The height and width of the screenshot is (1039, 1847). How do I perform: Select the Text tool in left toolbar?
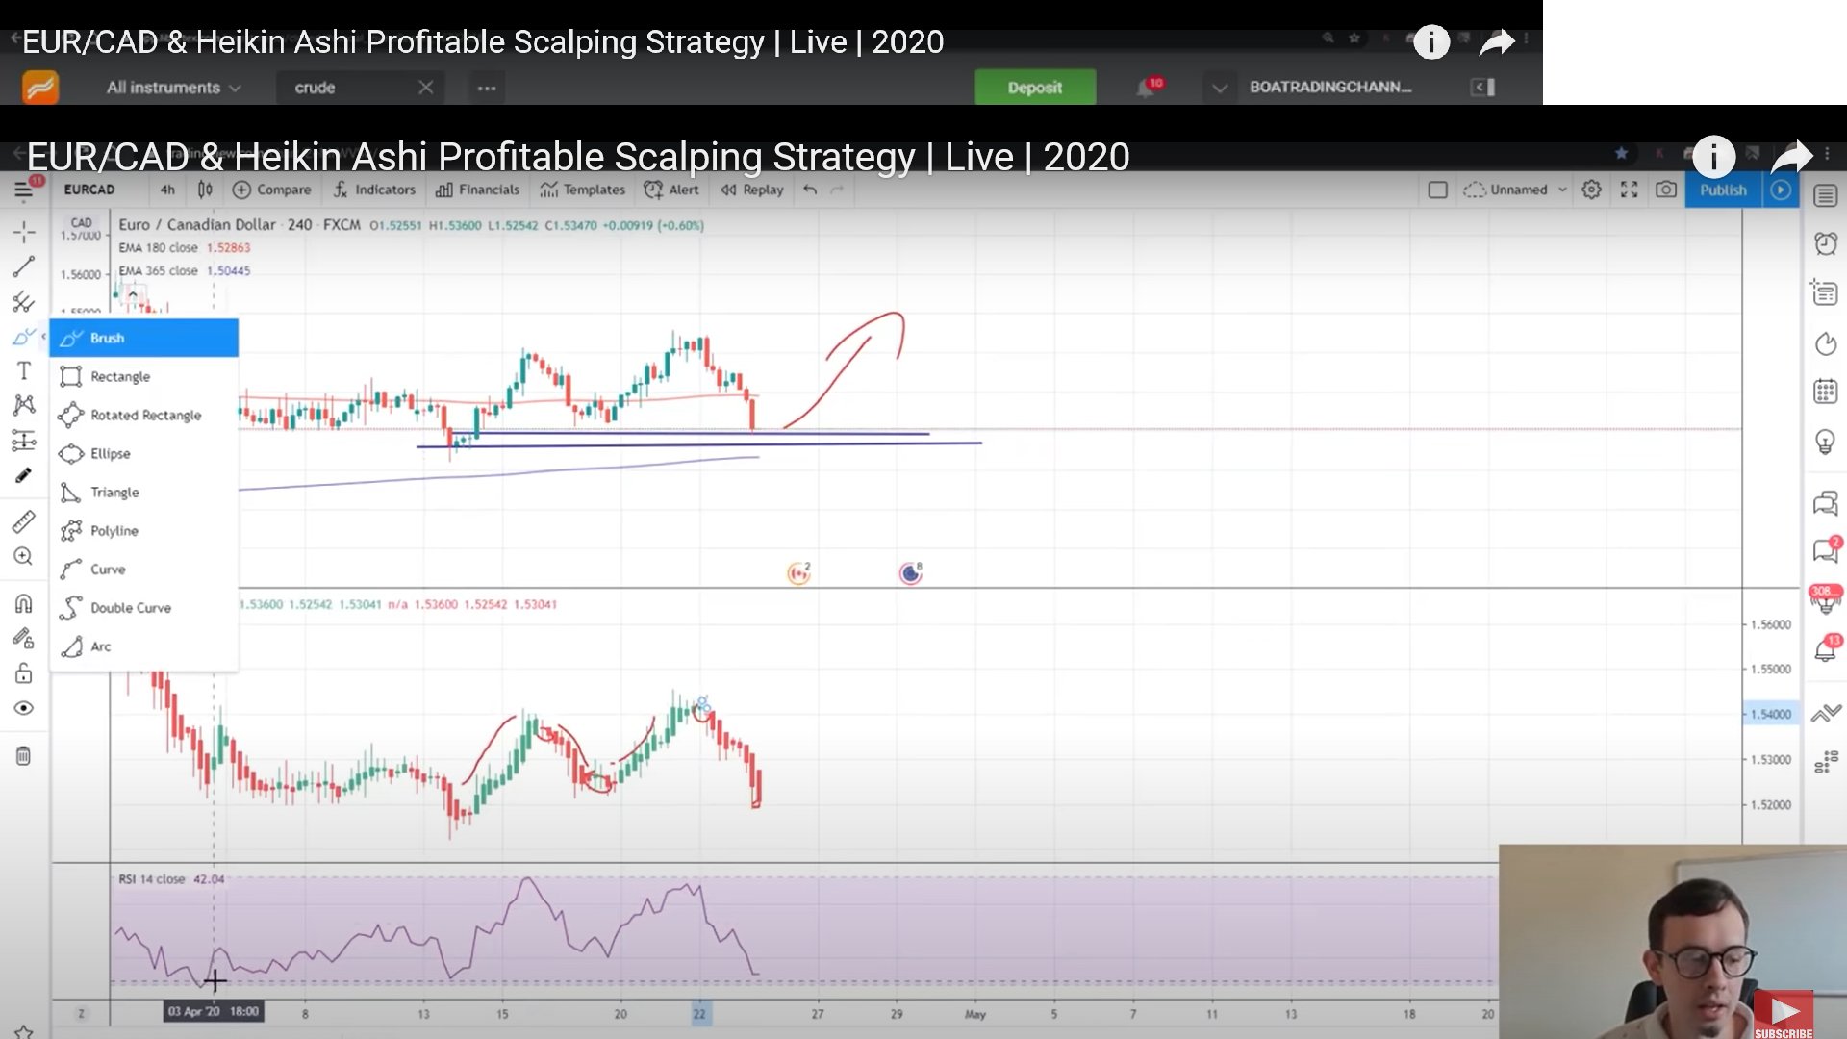click(x=23, y=370)
